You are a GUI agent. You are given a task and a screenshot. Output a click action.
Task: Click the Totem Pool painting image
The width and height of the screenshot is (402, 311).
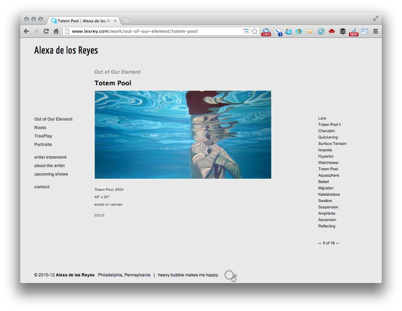tap(183, 134)
